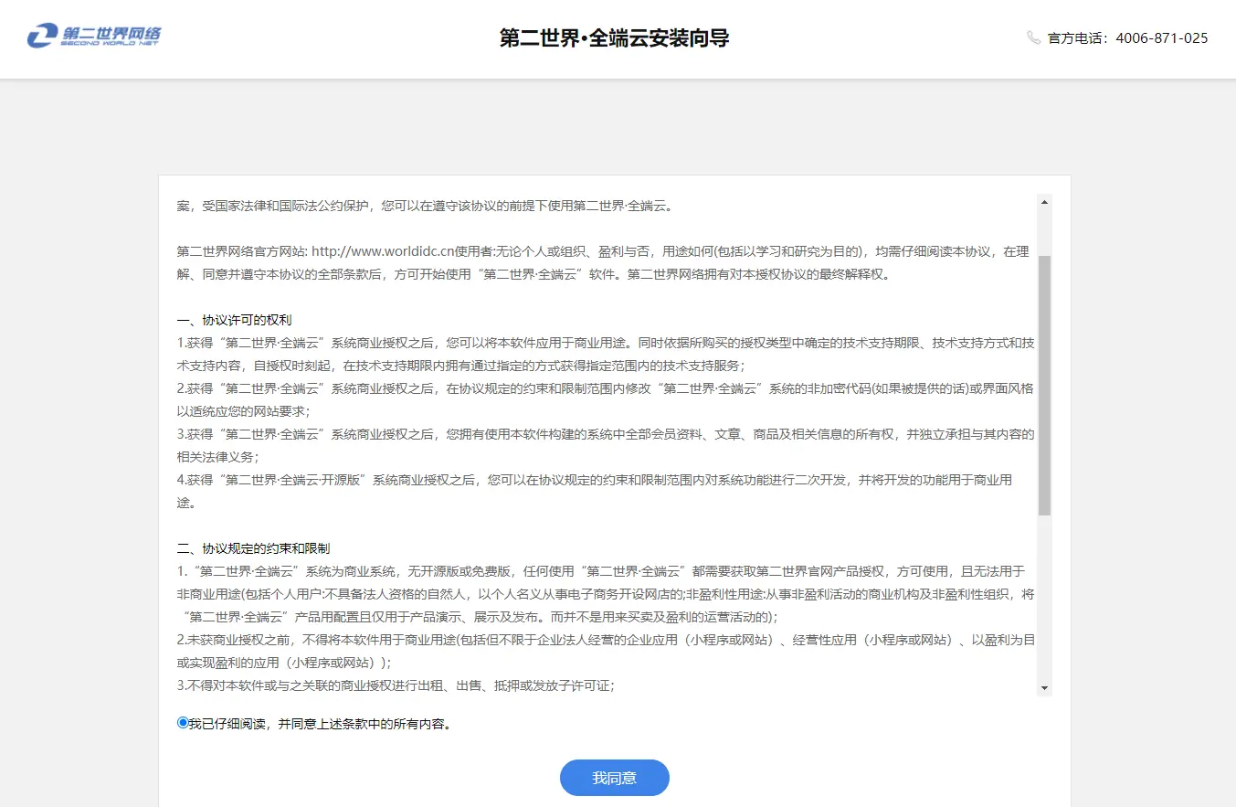The height and width of the screenshot is (807, 1236).
Task: Click the 第二世界·全端云安装向导 page title
Action: click(x=614, y=38)
